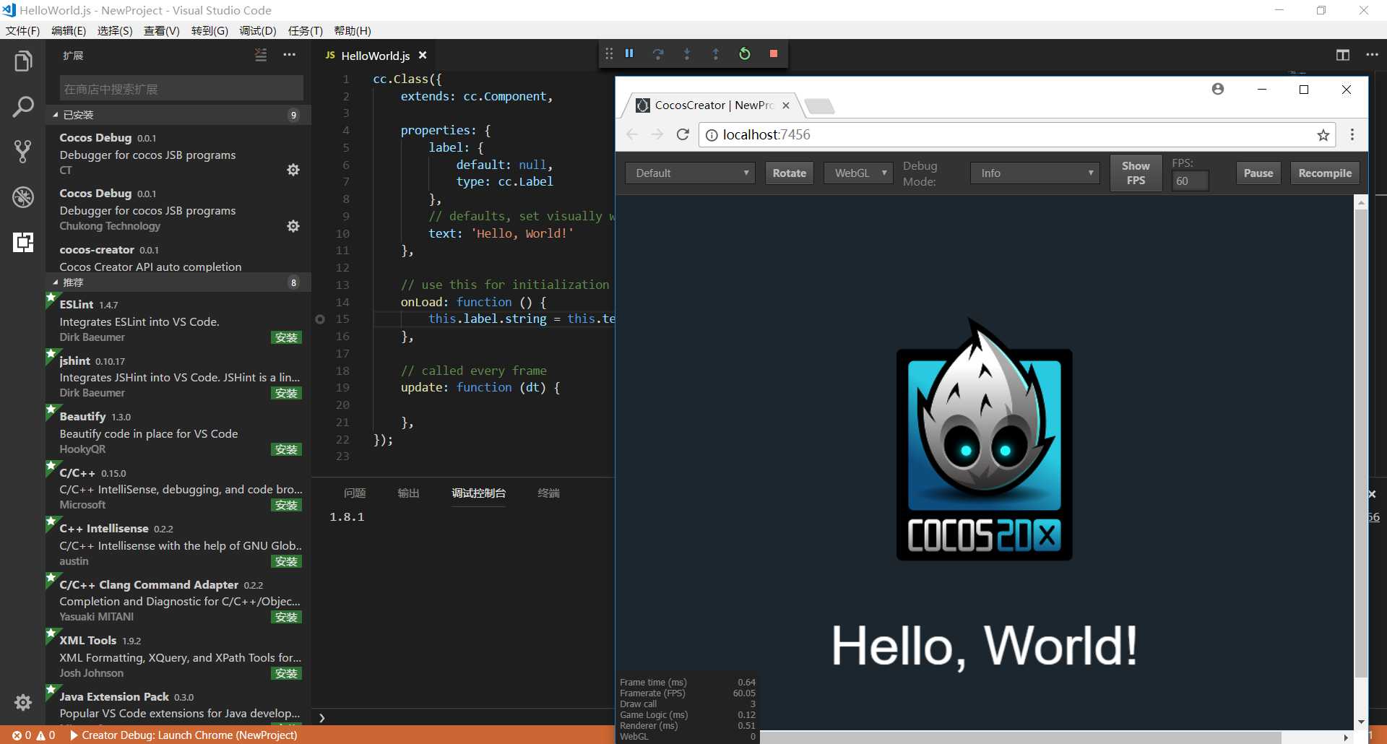View site information icon for localhost
1387x744 pixels.
(712, 135)
